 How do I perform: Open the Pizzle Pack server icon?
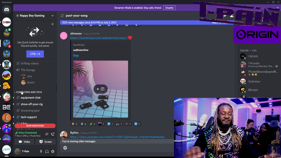[7, 32]
